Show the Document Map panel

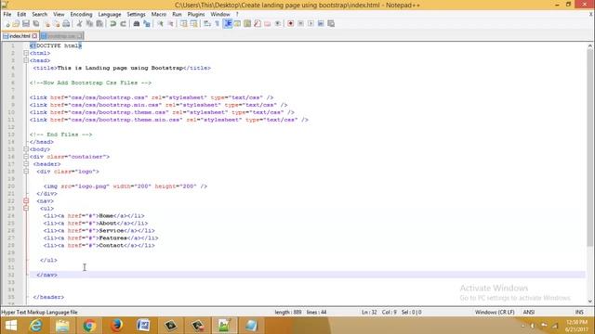[247, 23]
